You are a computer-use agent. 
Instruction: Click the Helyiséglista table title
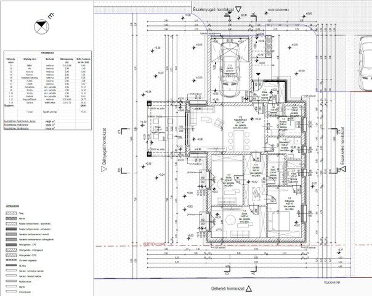pos(47,53)
